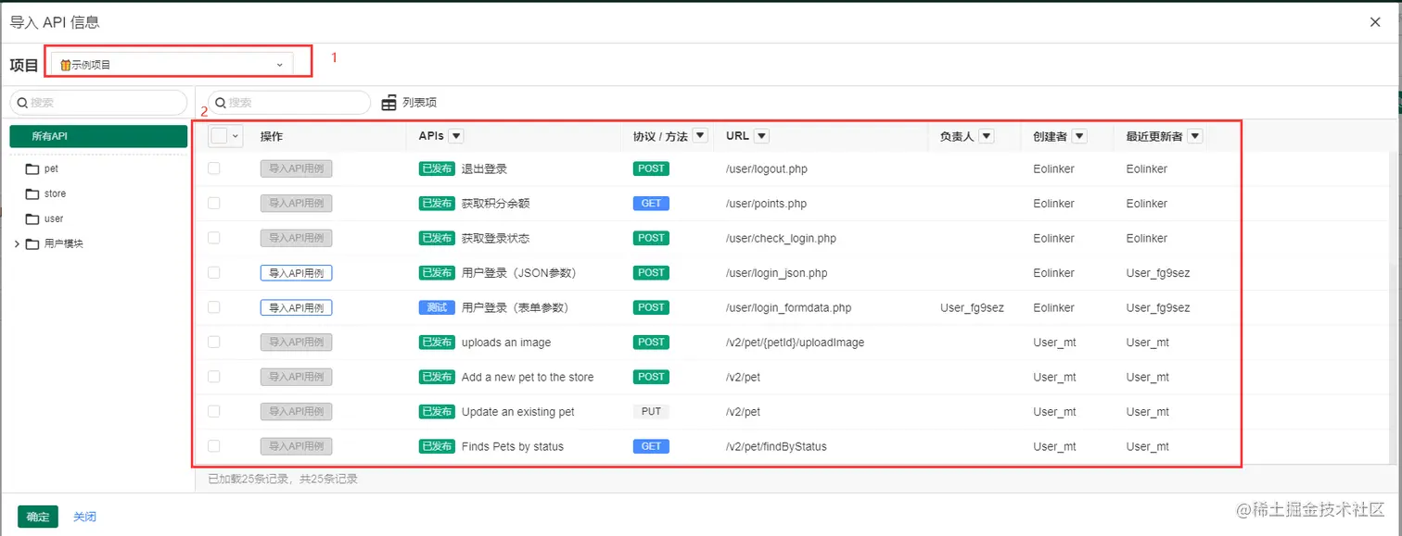Click the project icon inside the 示例项目 selector
Viewport: 1402px width, 536px height.
tap(64, 64)
